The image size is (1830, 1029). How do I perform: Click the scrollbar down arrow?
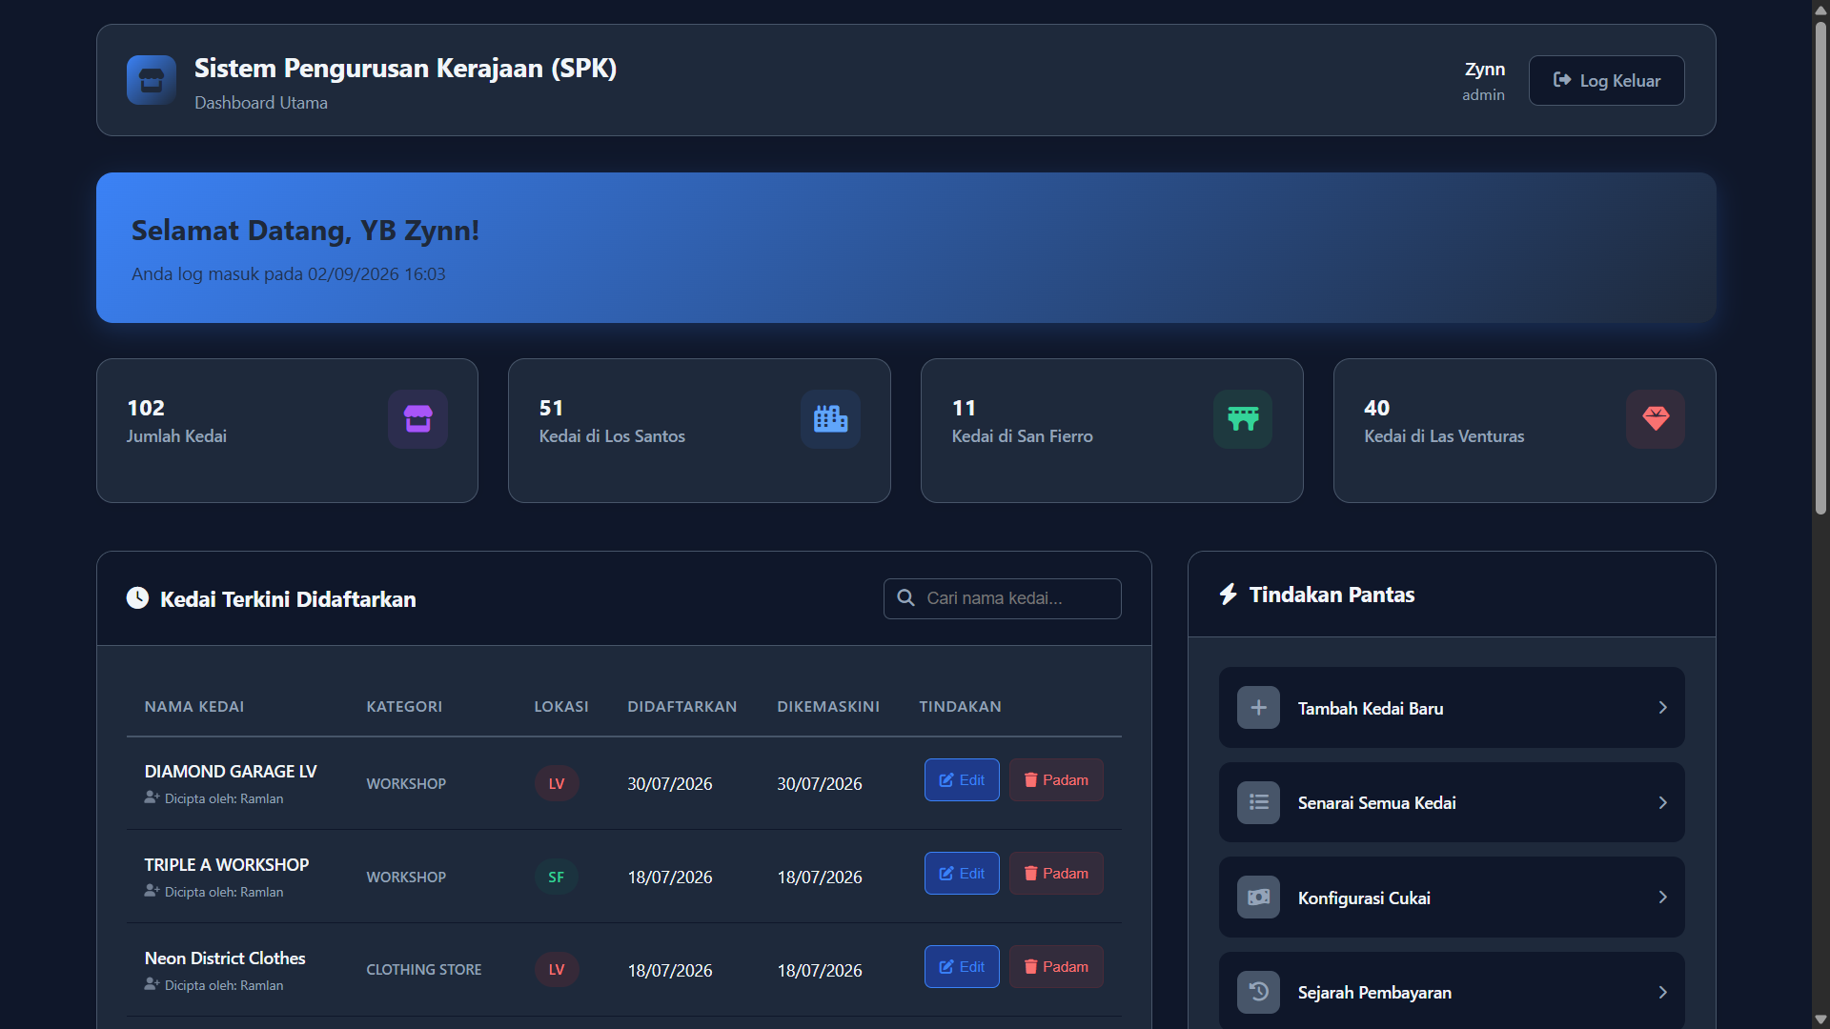tap(1820, 1019)
